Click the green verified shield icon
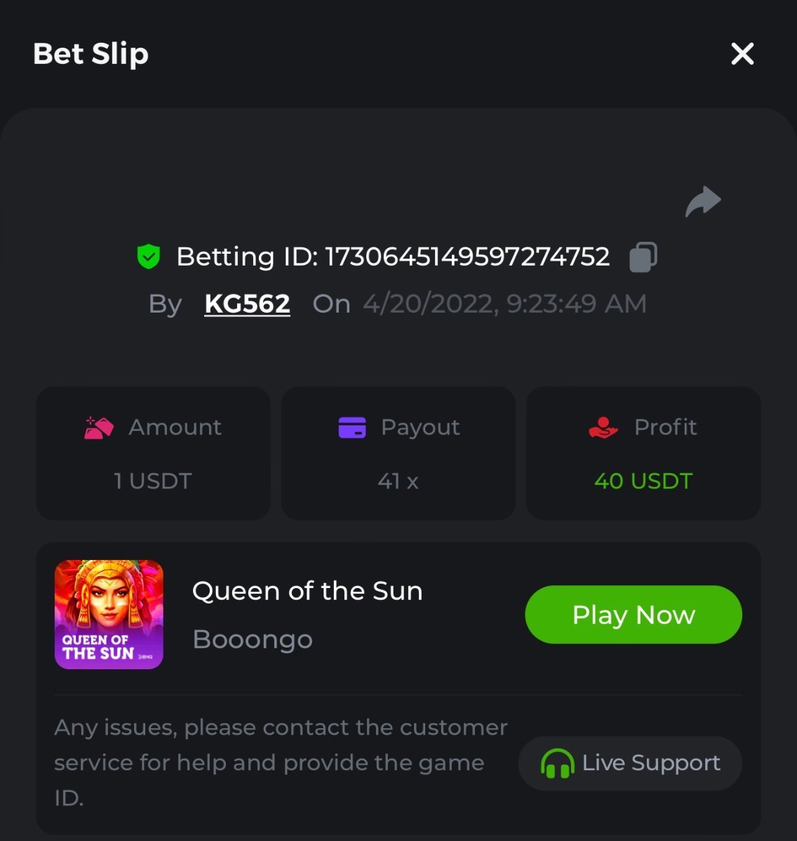The width and height of the screenshot is (797, 841). [148, 257]
